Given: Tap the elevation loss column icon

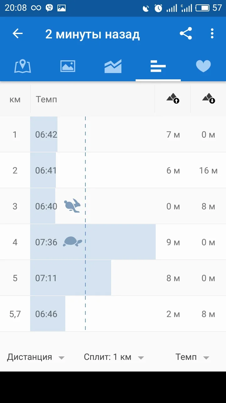Looking at the screenshot, I should click(x=209, y=99).
